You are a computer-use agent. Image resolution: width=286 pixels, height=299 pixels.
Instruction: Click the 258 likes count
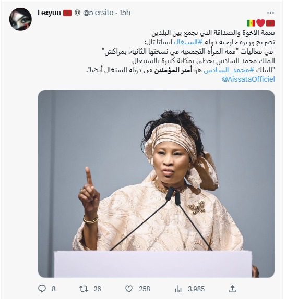(x=145, y=289)
